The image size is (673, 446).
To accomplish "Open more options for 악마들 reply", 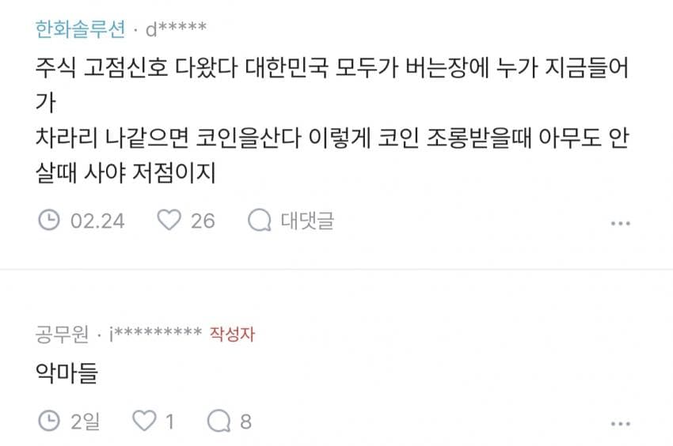I will point(620,424).
